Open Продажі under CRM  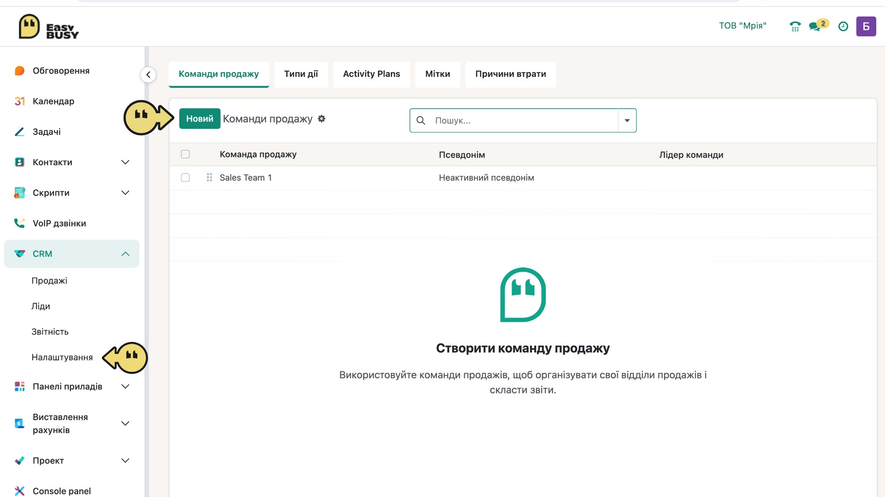[x=49, y=281]
